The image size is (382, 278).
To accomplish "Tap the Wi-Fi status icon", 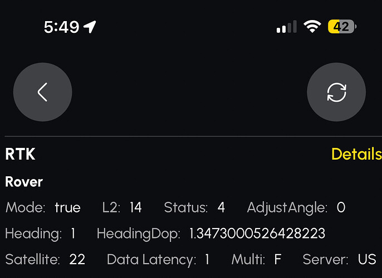I will 312,26.
